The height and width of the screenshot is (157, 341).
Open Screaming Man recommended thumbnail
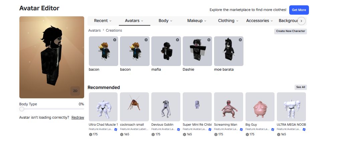click(228, 107)
